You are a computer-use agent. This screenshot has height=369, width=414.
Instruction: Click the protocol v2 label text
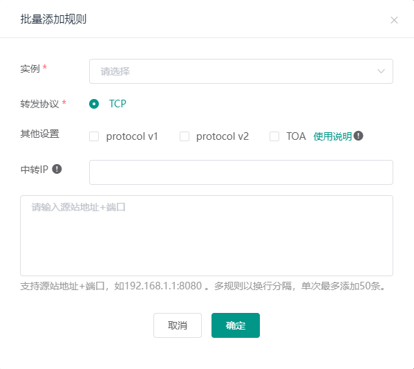223,136
